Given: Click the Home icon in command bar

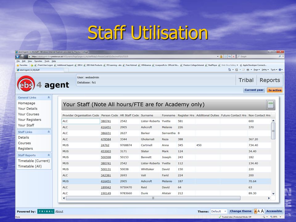Looking at the screenshot, I should pos(229,70).
